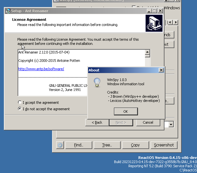Click "GNU GENERAL PUBLIC" license heading text
Image resolution: width=197 pixels, height=173 pixels.
(x=68, y=86)
